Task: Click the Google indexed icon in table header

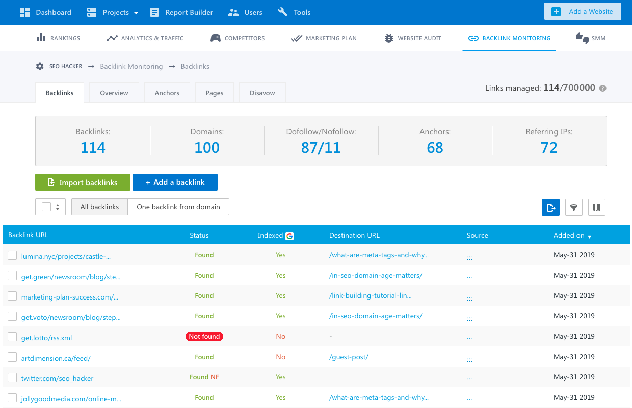Action: point(289,235)
